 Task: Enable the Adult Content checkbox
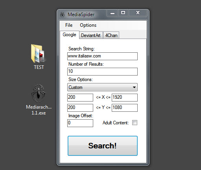135,123
